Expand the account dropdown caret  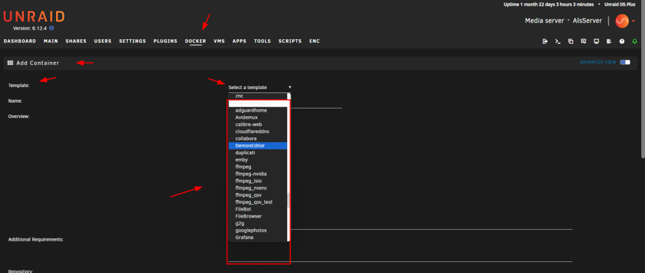coord(633,21)
